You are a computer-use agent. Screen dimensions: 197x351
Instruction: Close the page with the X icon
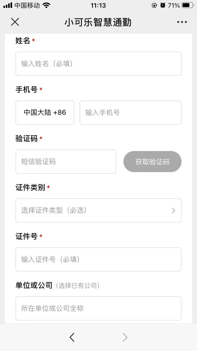[x=15, y=22]
